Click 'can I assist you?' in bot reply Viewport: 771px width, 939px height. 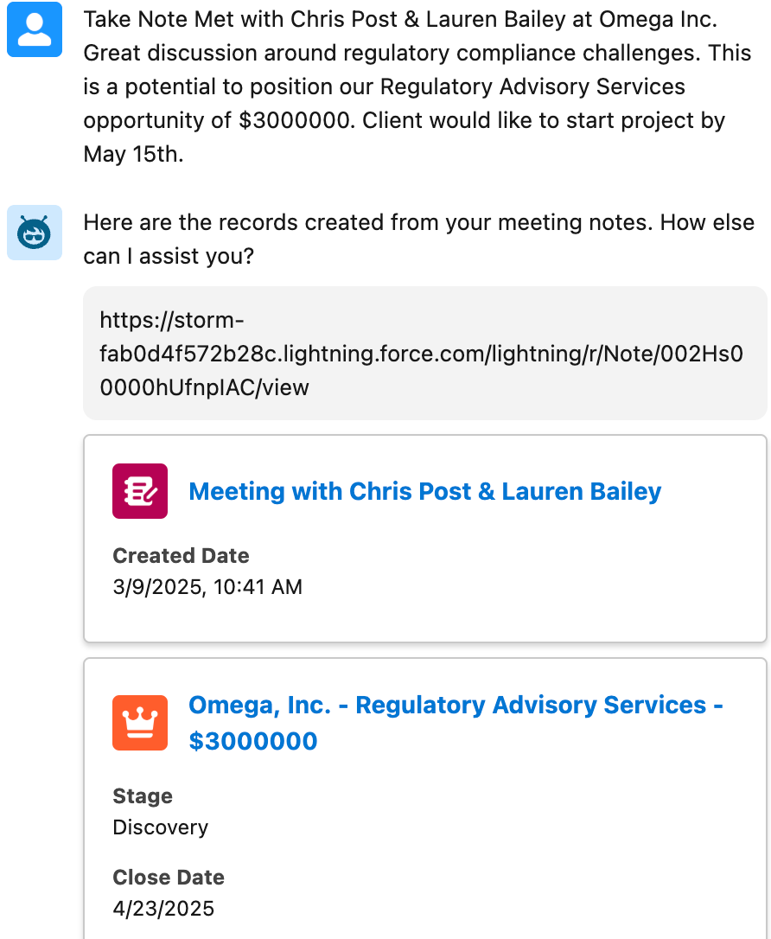coord(169,257)
